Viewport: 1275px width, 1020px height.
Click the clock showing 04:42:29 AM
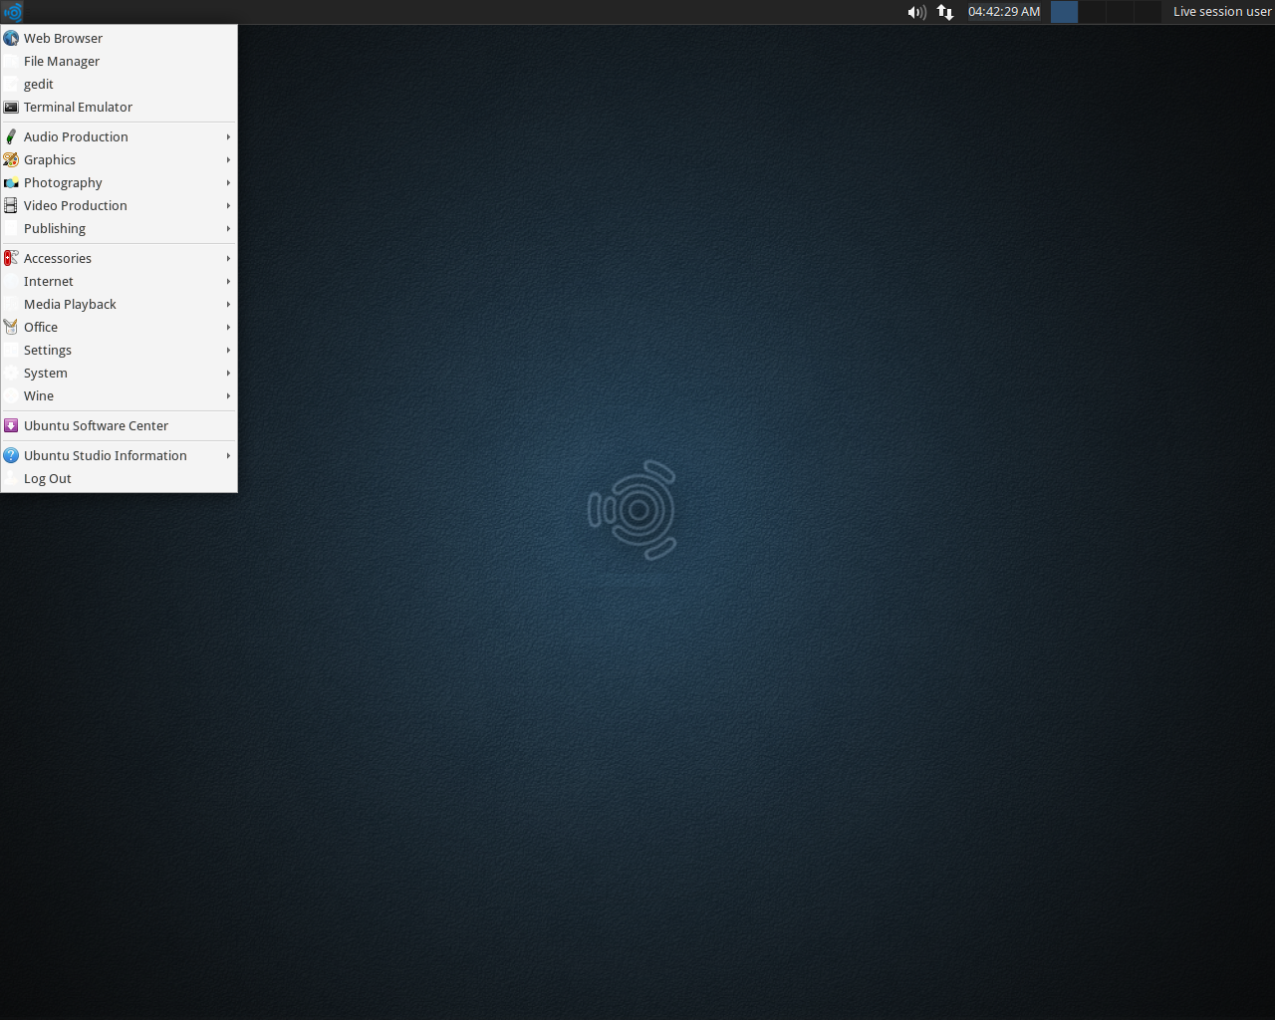[1004, 12]
